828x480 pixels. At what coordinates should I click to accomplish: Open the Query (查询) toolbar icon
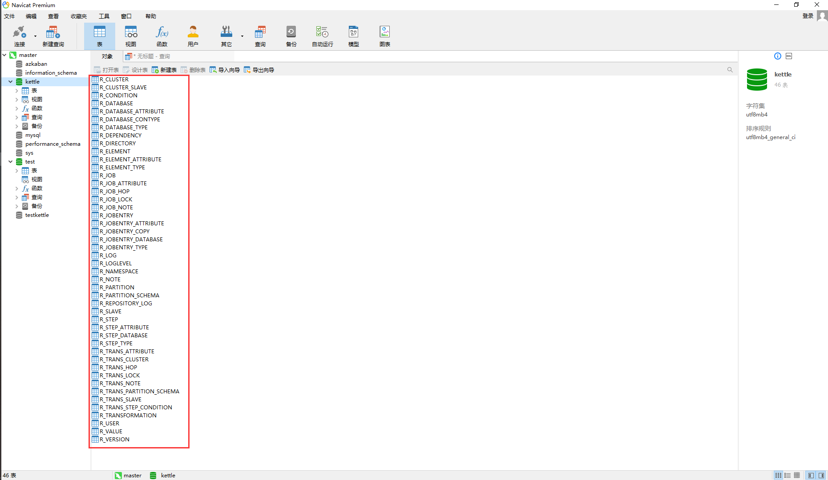click(x=260, y=36)
